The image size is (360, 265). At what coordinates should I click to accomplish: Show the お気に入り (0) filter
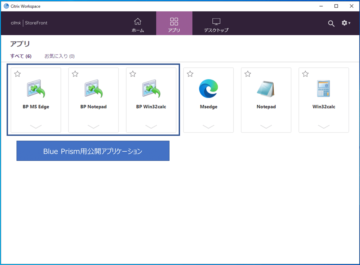(59, 56)
